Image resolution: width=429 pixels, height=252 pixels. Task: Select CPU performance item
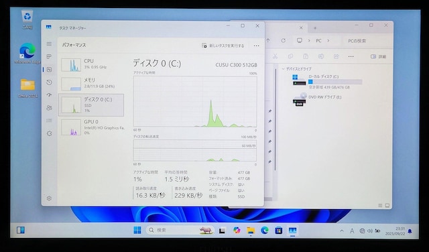tap(91, 64)
